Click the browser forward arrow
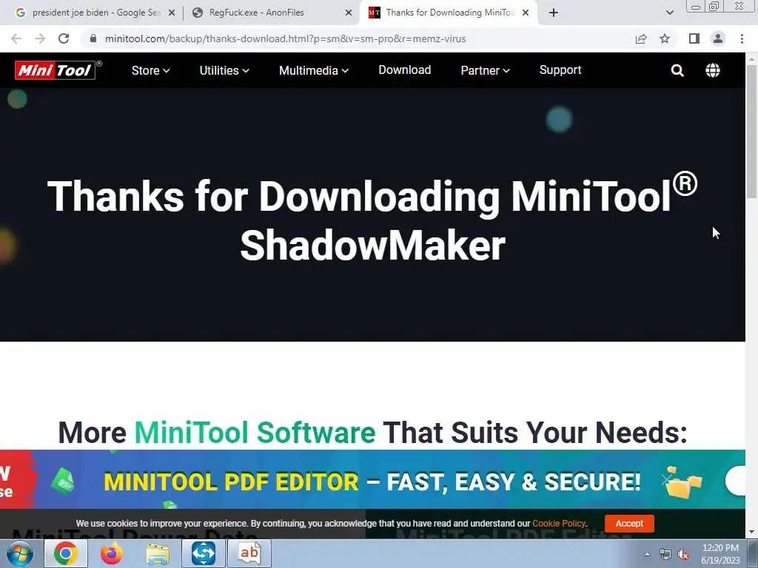758x568 pixels. tap(40, 38)
